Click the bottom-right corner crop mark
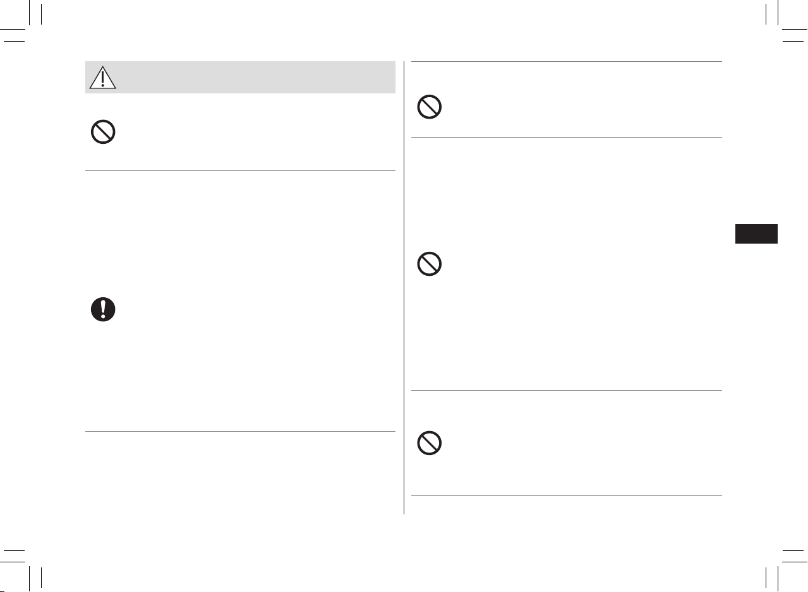808x592 pixels. tap(783, 567)
